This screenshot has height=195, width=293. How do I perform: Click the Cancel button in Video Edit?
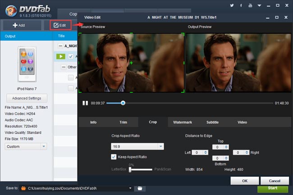click(275, 181)
